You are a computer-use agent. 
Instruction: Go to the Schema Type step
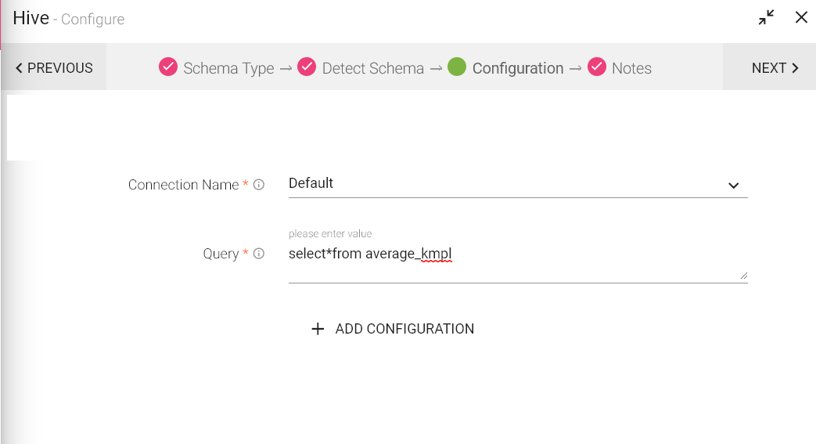tap(228, 68)
